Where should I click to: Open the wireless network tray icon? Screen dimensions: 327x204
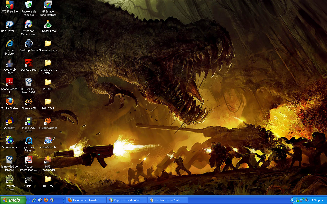click(302, 200)
